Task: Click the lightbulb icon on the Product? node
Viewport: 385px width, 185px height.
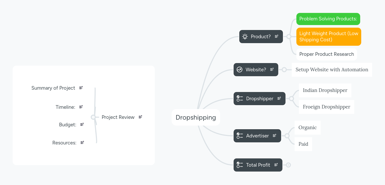Action: click(245, 36)
